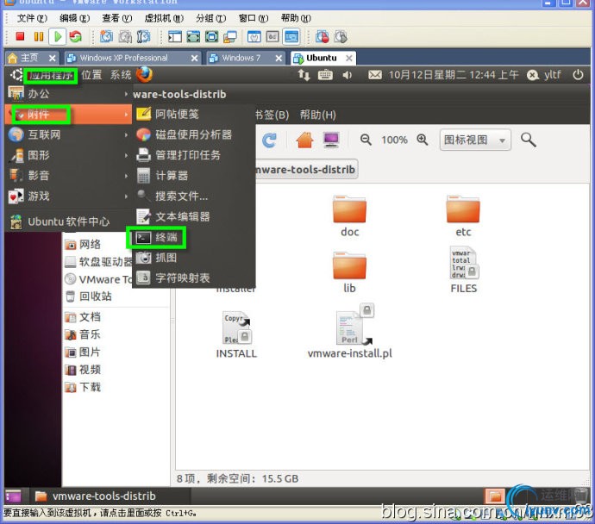The image size is (595, 524).
Task: Open the 系统 menu
Action: pos(121,75)
